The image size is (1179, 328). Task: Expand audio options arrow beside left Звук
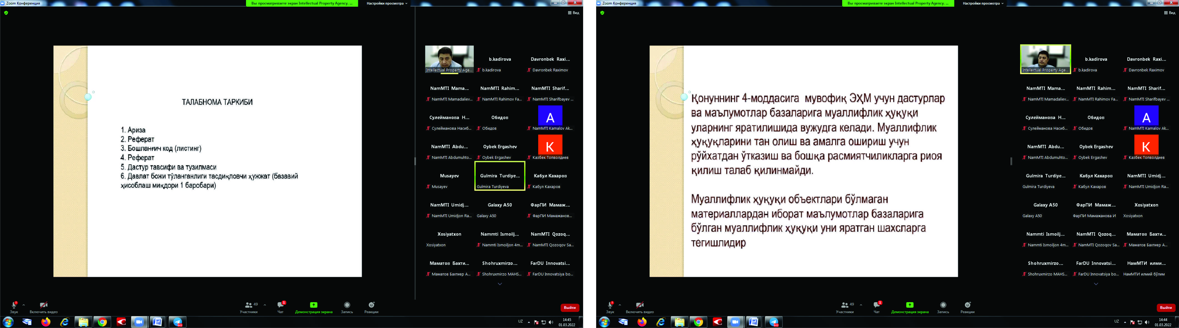pyautogui.click(x=24, y=305)
